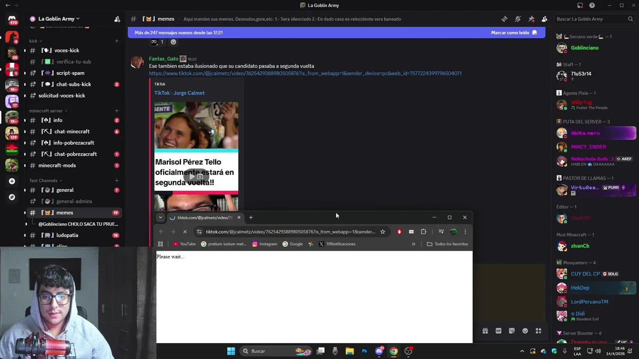Open Photoshop from taskbar
This screenshot has width=639, height=359.
pyautogui.click(x=364, y=351)
